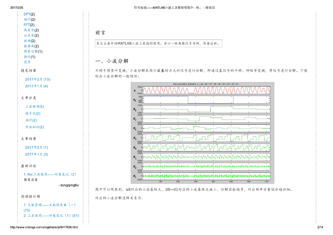Open 扬州(2) article category
The height and width of the screenshot is (235, 333).
[31, 120]
